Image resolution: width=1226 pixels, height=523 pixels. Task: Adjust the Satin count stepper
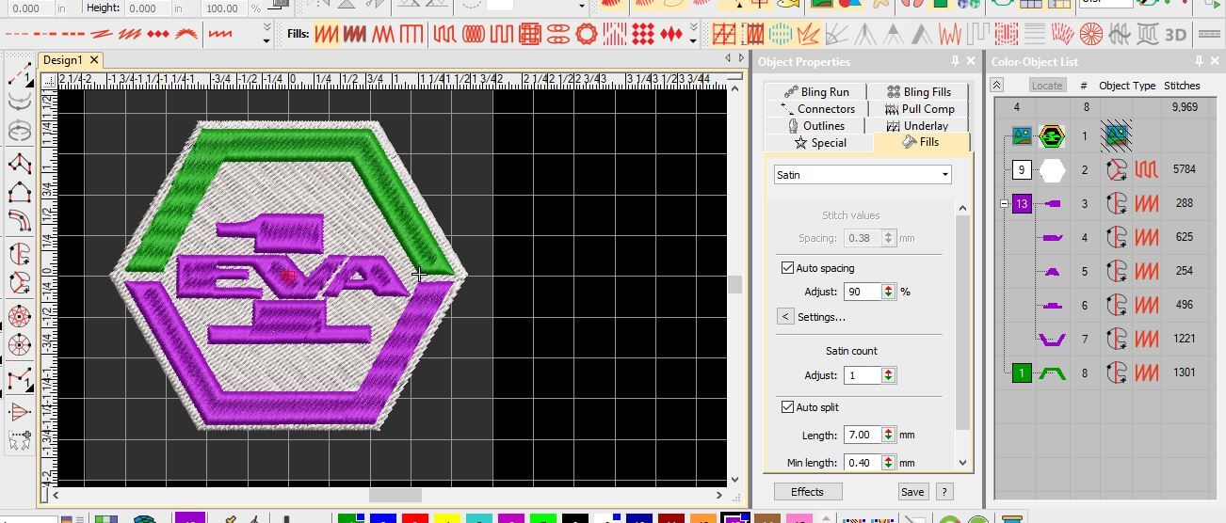[888, 375]
